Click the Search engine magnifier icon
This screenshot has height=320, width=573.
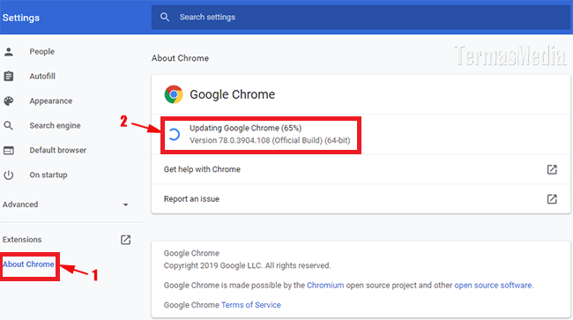tap(9, 126)
